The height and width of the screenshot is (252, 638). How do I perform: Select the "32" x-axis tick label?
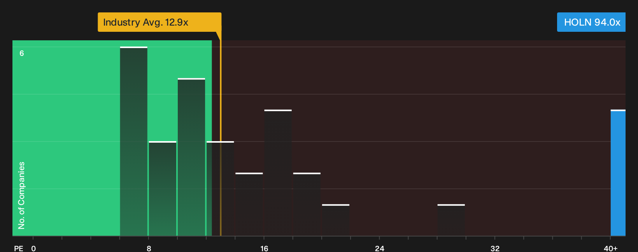495,249
